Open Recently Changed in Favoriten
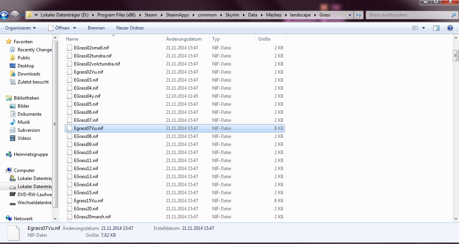This screenshot has height=244, width=459. pyautogui.click(x=31, y=50)
